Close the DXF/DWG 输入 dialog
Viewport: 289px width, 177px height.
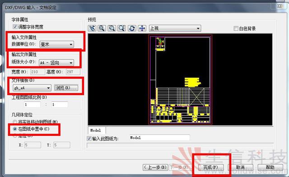click(280, 6)
